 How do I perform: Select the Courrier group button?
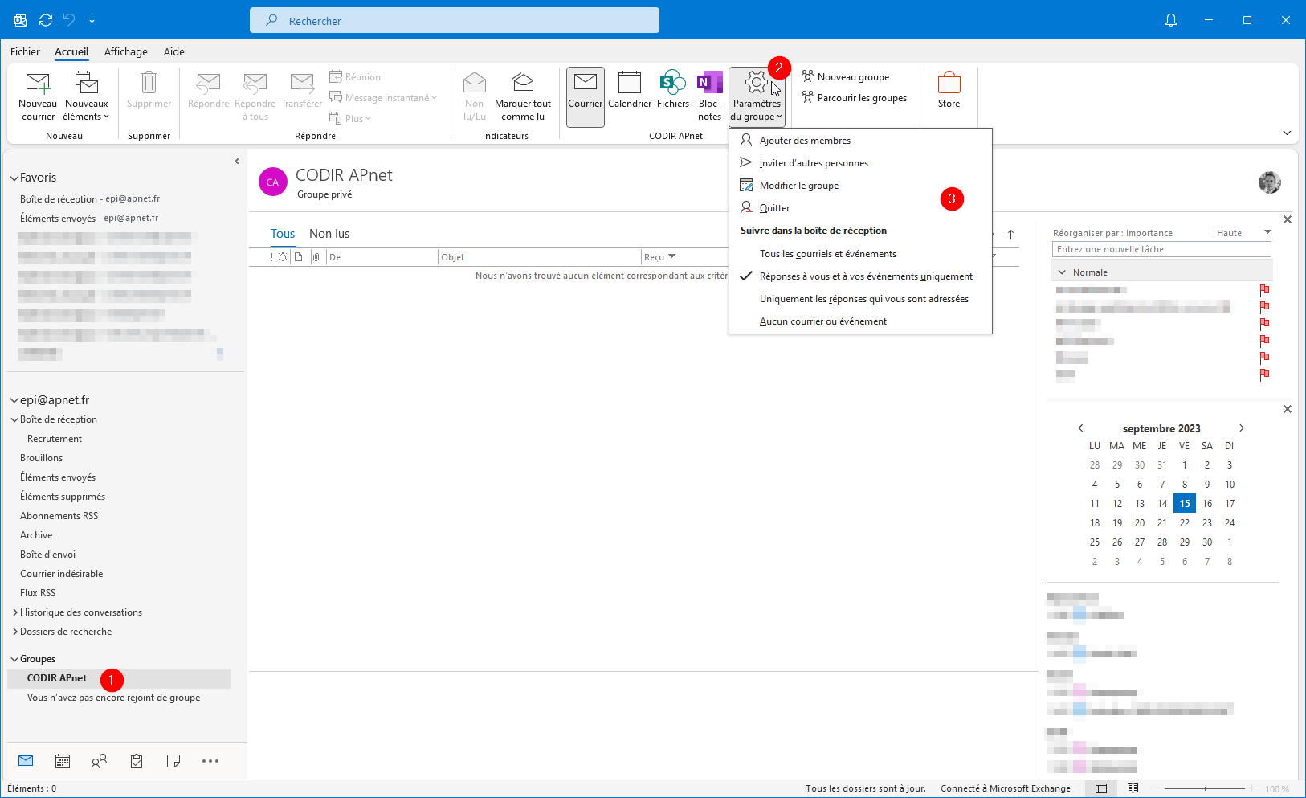pyautogui.click(x=585, y=96)
